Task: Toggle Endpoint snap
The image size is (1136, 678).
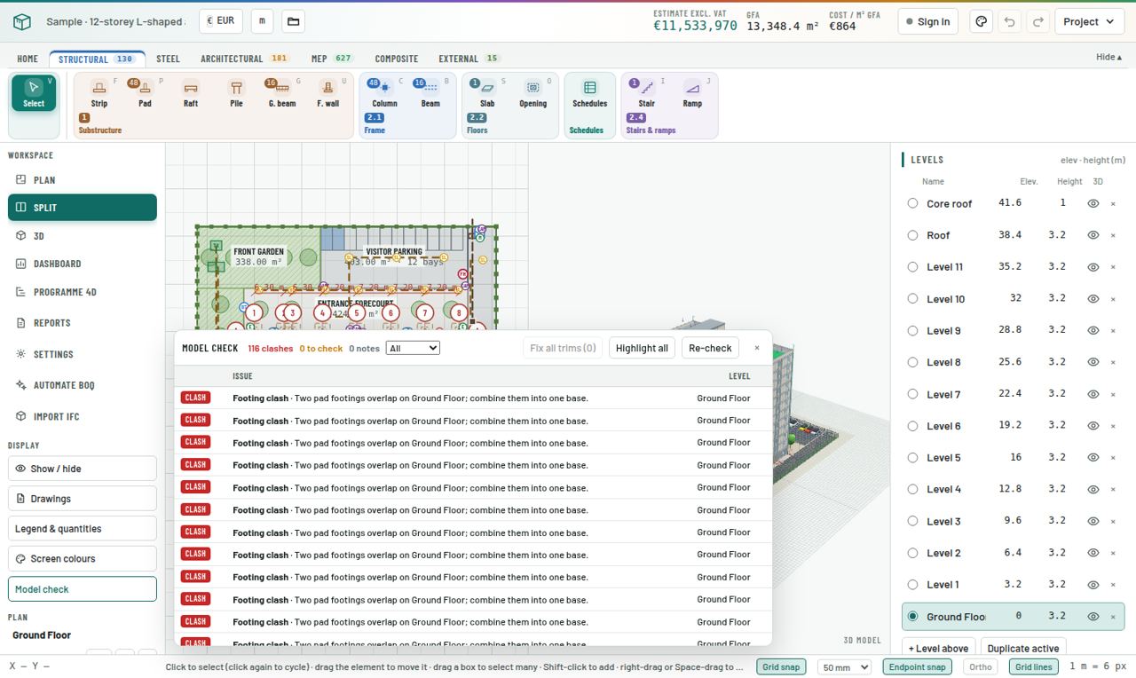Action: coord(917,666)
